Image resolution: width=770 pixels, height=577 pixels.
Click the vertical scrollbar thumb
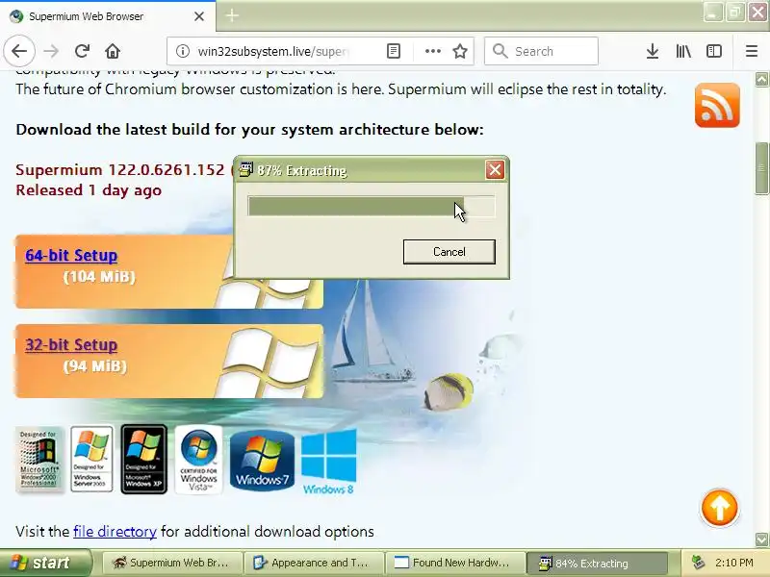[x=761, y=167]
